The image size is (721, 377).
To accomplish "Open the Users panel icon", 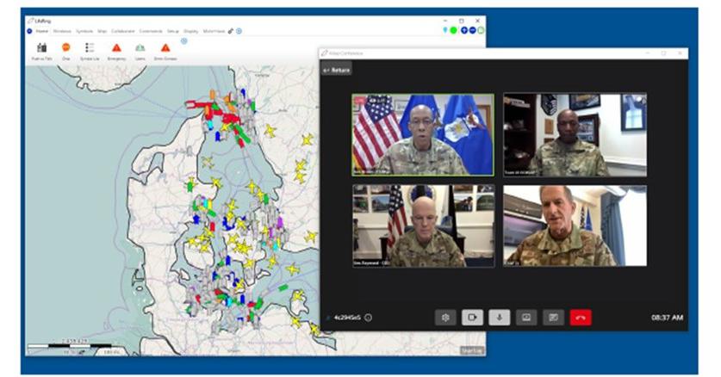I will pos(140,48).
